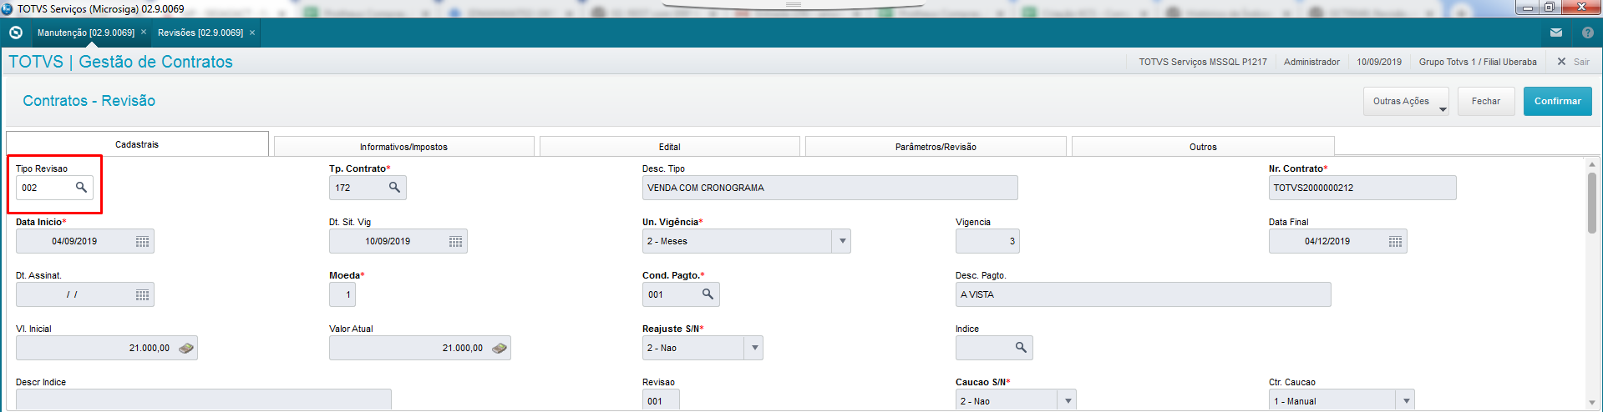Screen dimensions: 1603x412
Task: Click the form vertical scrollbar
Action: point(1592,203)
